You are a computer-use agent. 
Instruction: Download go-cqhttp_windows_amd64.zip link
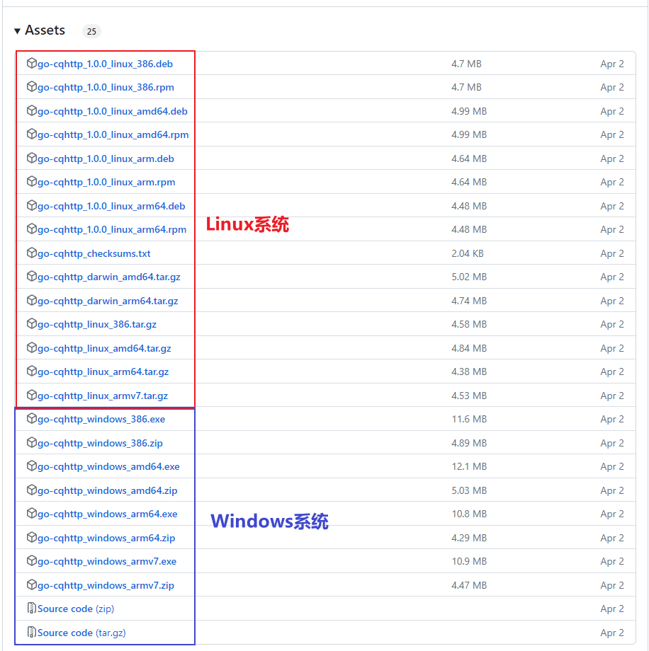(x=107, y=491)
